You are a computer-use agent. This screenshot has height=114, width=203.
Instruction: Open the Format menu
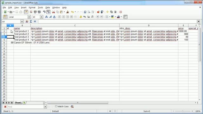(32, 8)
